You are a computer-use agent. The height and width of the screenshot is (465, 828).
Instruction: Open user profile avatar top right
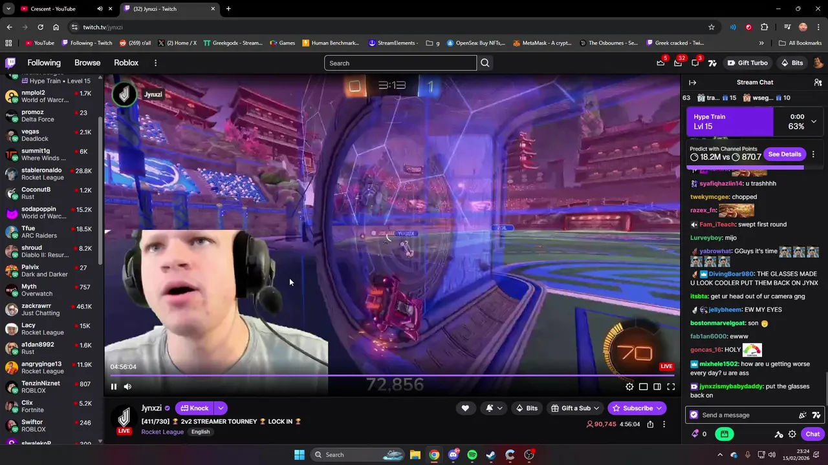818,63
